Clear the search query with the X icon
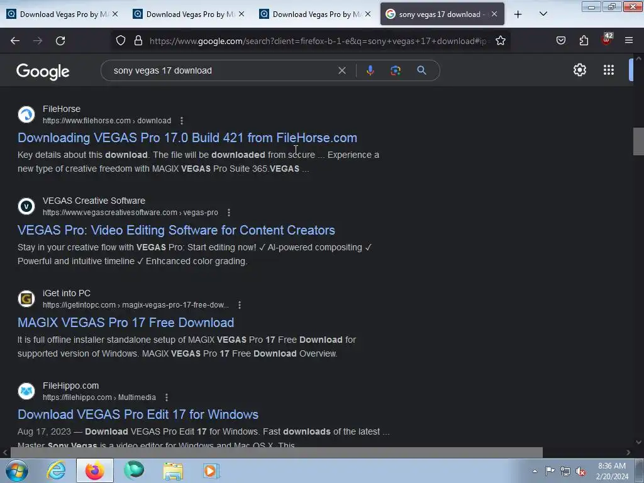This screenshot has width=644, height=483. [341, 70]
